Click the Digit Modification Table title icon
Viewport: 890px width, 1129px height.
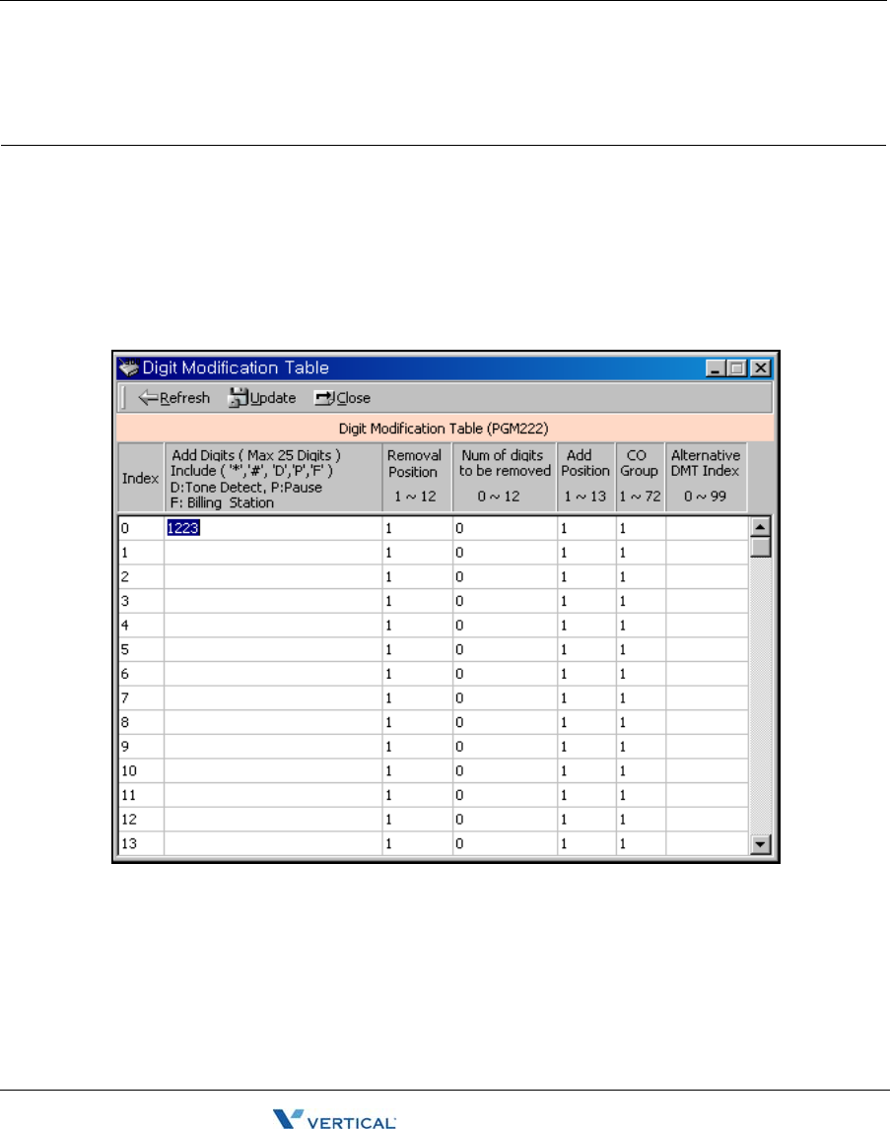pos(129,367)
